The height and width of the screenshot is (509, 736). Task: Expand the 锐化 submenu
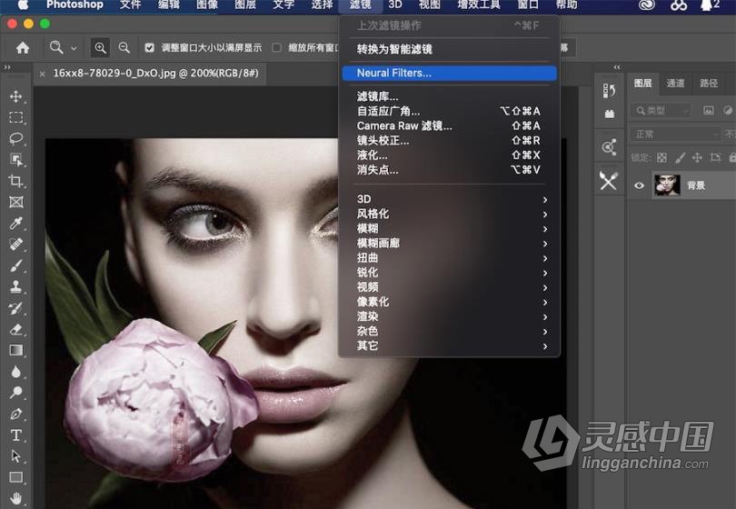coord(449,273)
